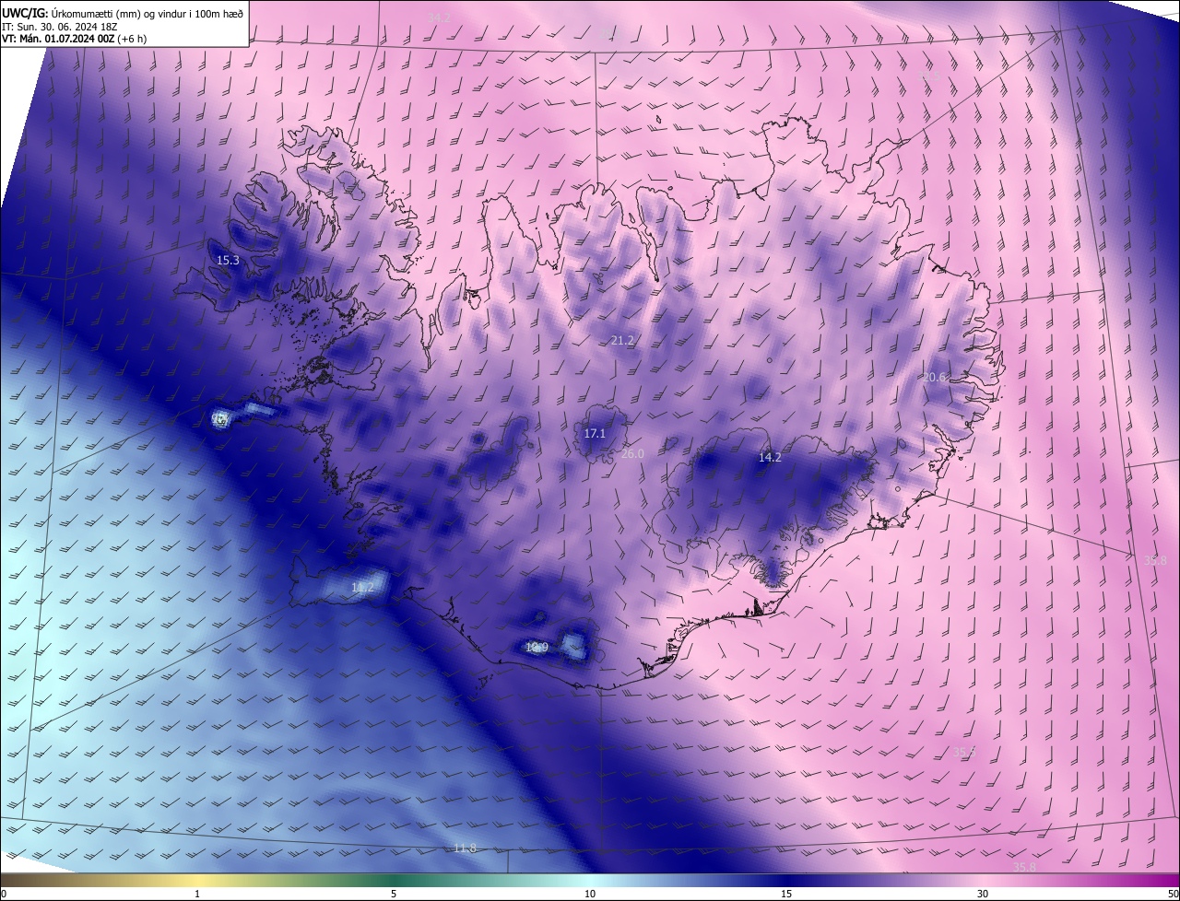Select the 20.6 value label in east Iceland
This screenshot has height=901, width=1180.
934,377
